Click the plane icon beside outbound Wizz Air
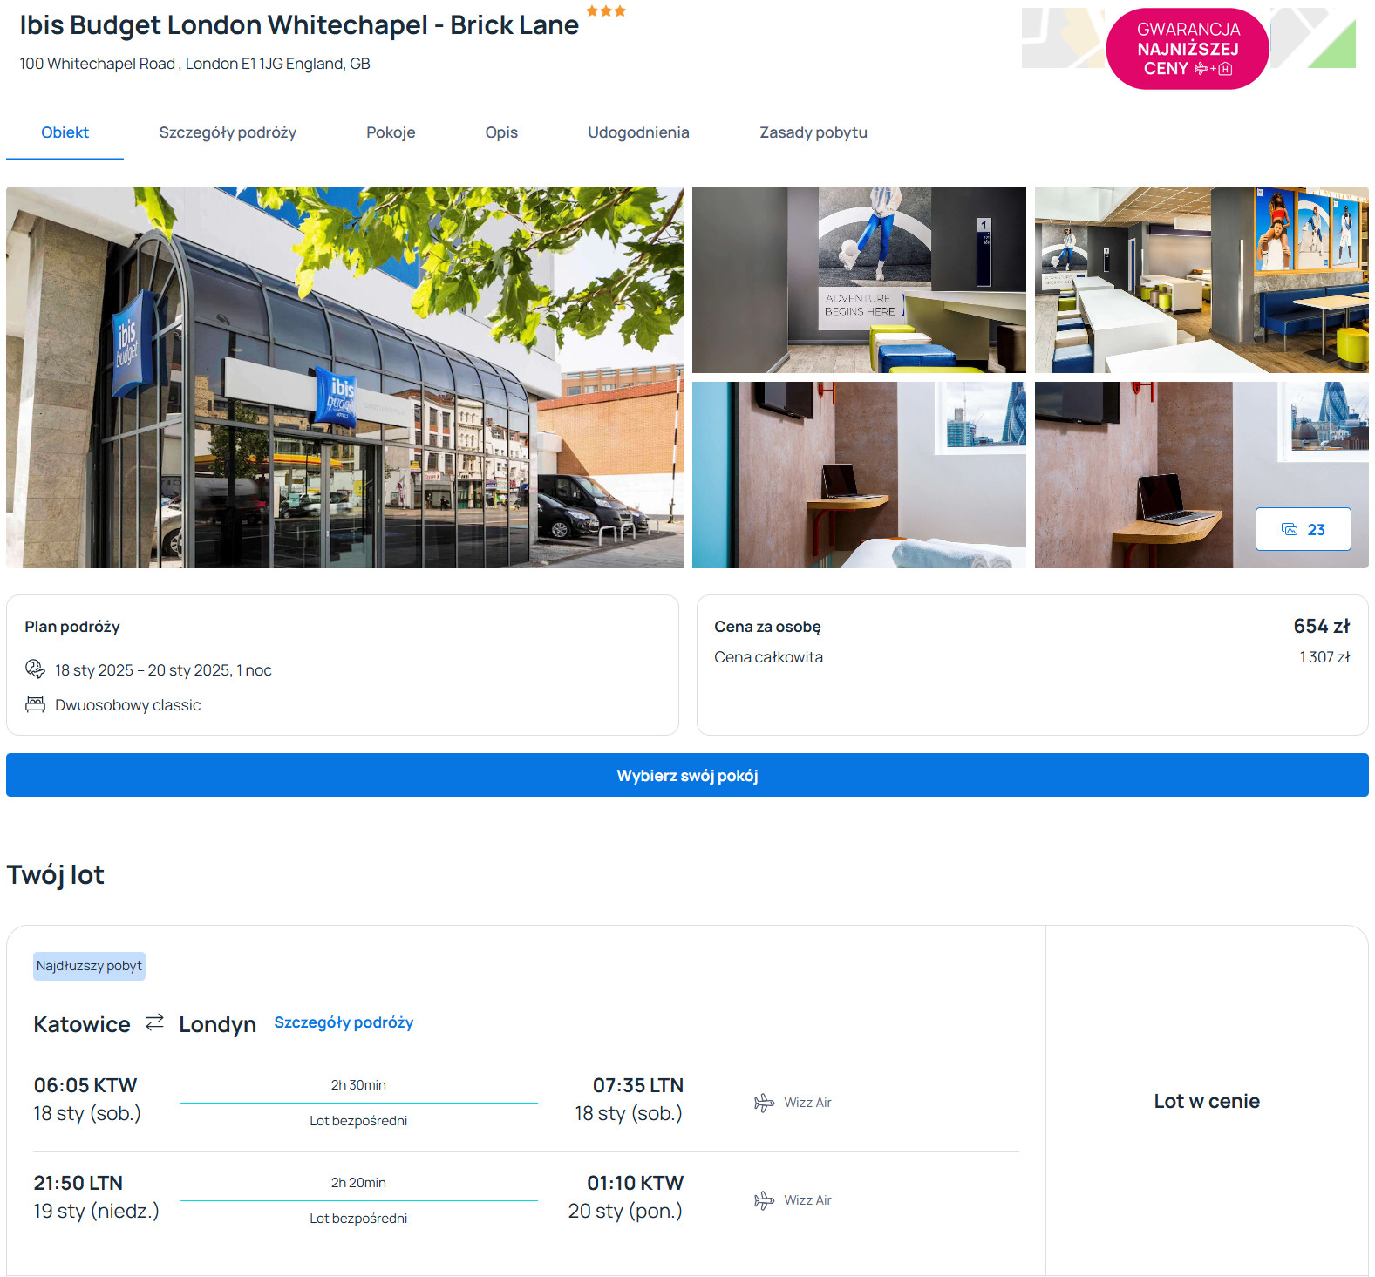1375x1277 pixels. [x=764, y=1103]
